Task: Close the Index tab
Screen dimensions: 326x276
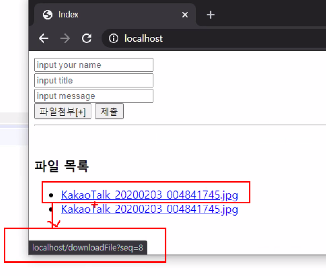Action: [x=185, y=15]
